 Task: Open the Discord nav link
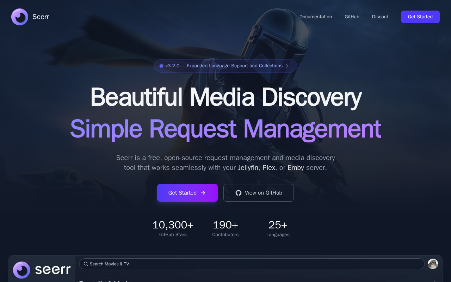(x=380, y=17)
